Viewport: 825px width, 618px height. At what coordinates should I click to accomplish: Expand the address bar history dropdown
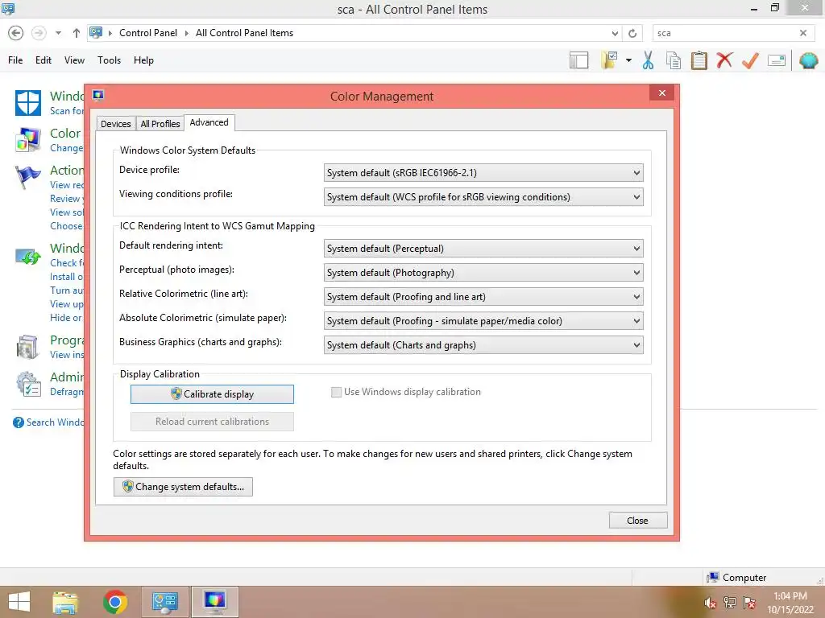[x=615, y=33]
